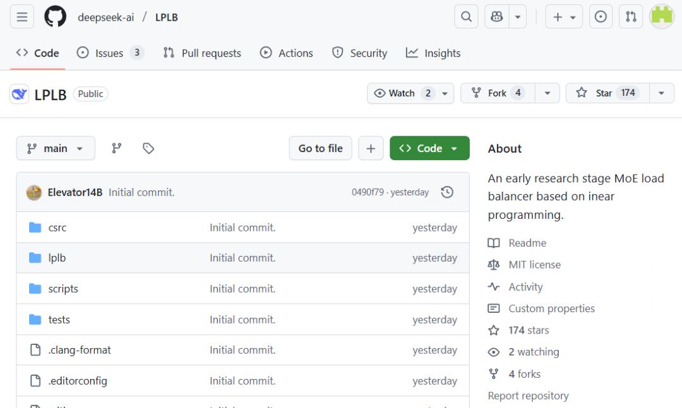Switch to the Issues tab
Screen dimensions: 682x408
pos(109,53)
